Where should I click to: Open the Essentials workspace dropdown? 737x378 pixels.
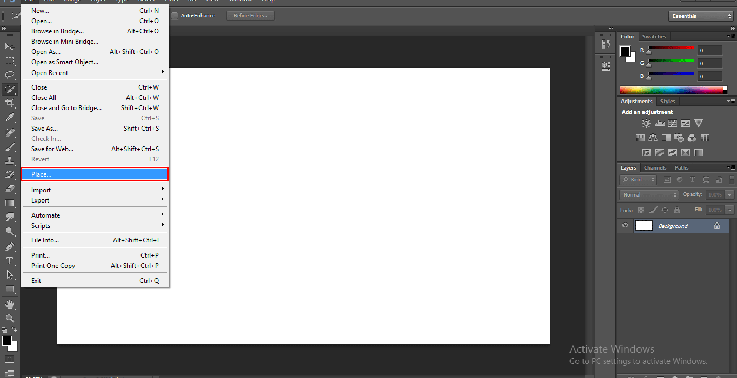tap(701, 16)
